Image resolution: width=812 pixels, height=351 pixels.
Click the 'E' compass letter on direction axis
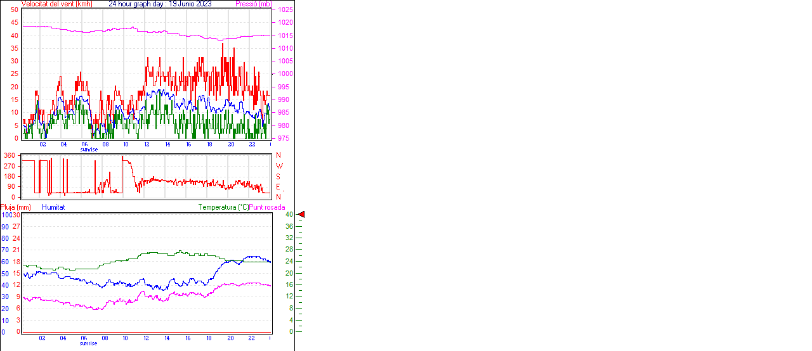278,187
